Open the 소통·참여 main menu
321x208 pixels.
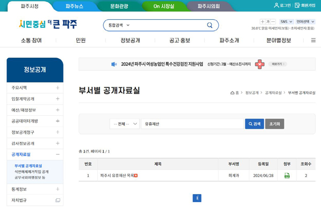tap(32, 41)
